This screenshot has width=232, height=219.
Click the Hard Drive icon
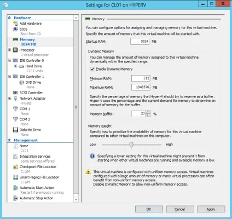[x=21, y=66]
